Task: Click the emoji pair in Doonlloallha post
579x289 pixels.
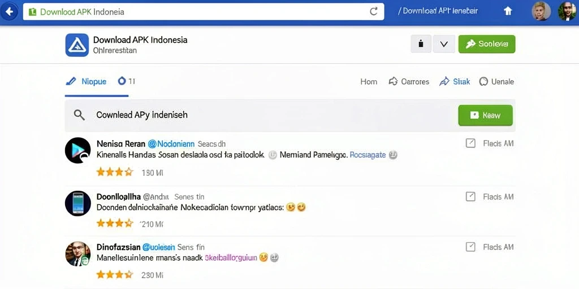Action: pos(296,208)
